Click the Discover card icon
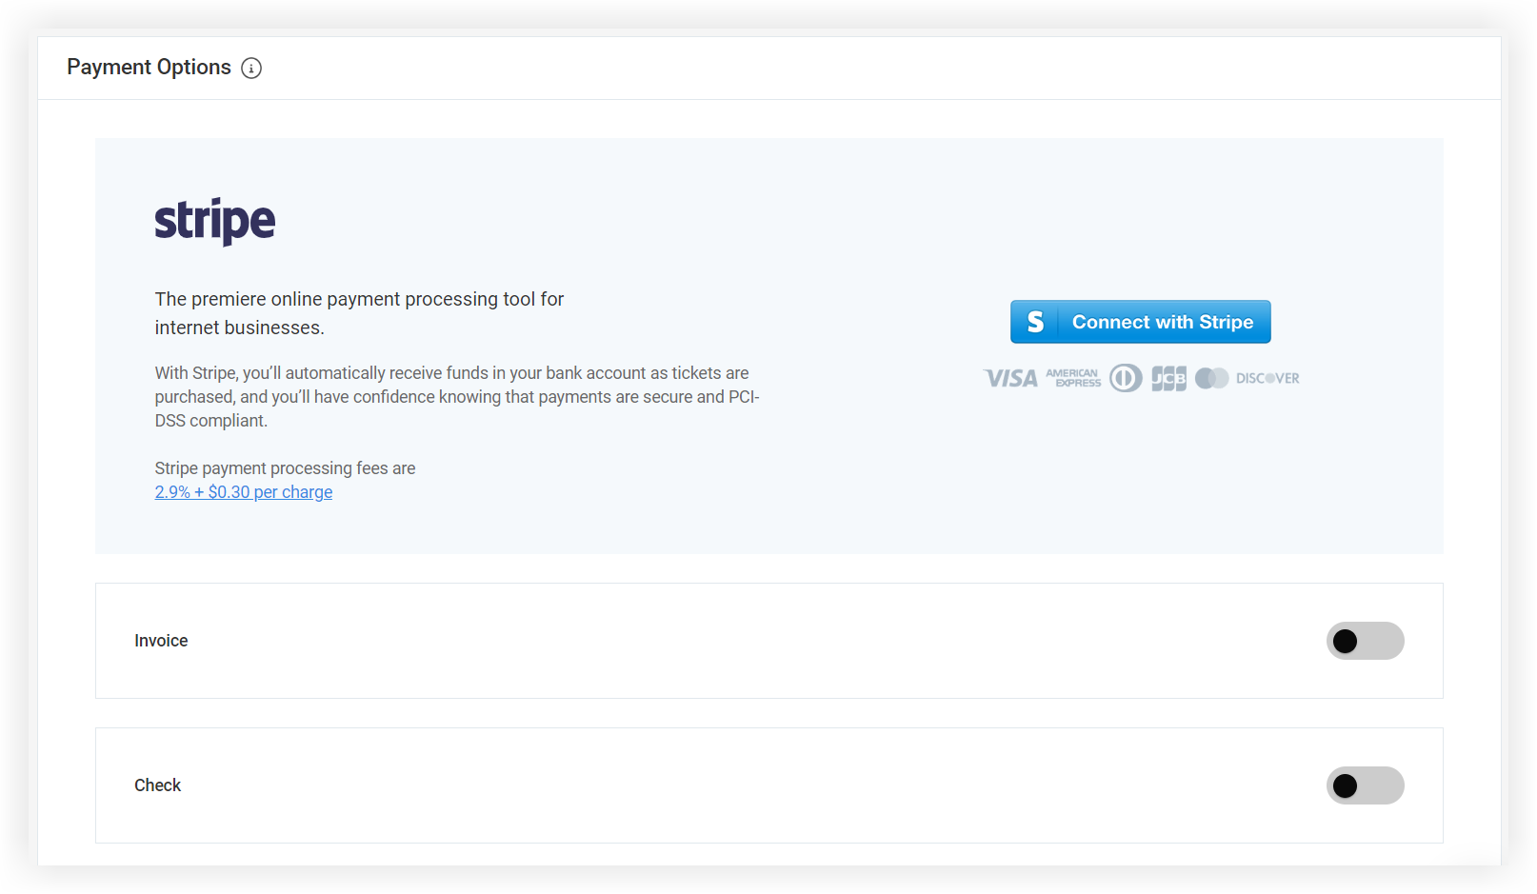 pos(1268,378)
